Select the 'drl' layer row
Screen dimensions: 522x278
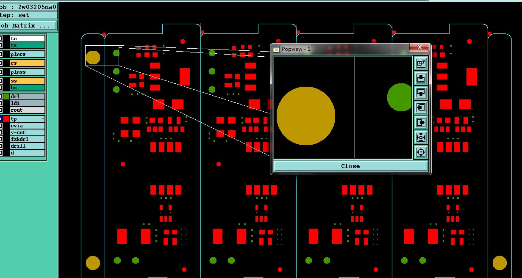point(27,96)
